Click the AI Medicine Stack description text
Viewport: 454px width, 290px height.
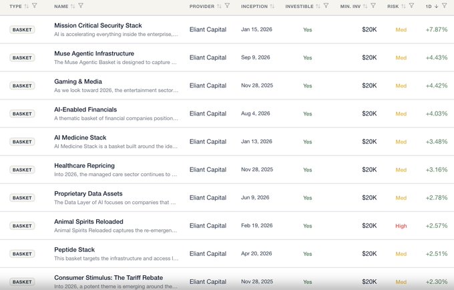click(x=116, y=146)
